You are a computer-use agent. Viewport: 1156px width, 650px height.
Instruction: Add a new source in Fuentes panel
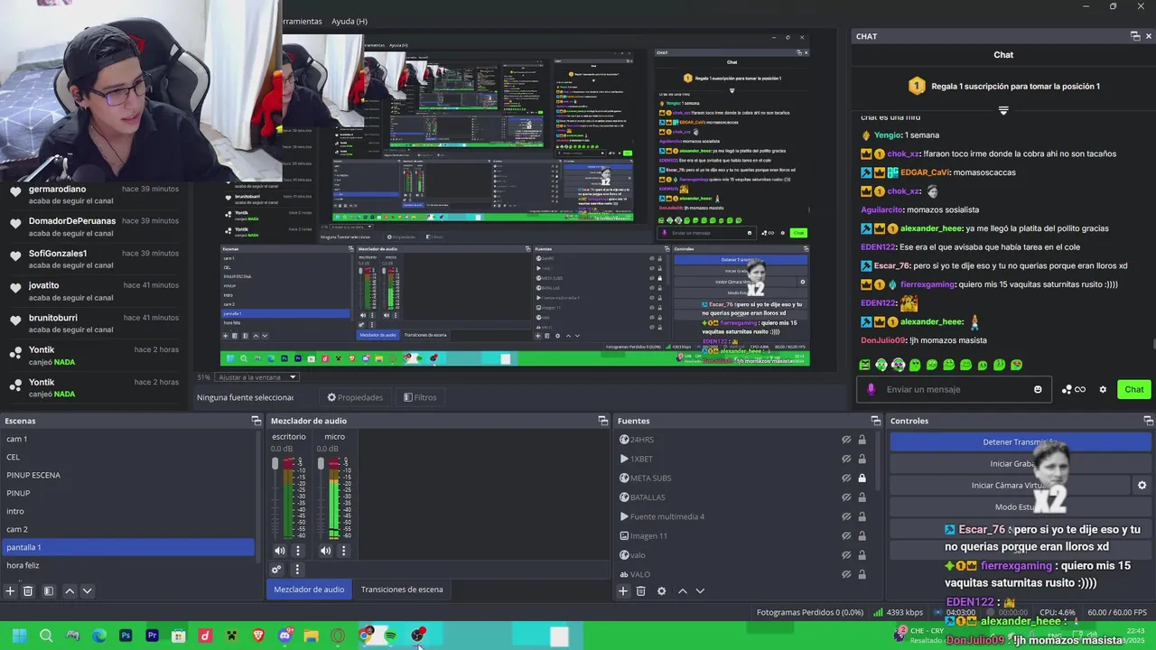coord(622,590)
